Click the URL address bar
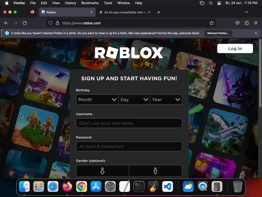The height and width of the screenshot is (197, 262). pos(131,23)
